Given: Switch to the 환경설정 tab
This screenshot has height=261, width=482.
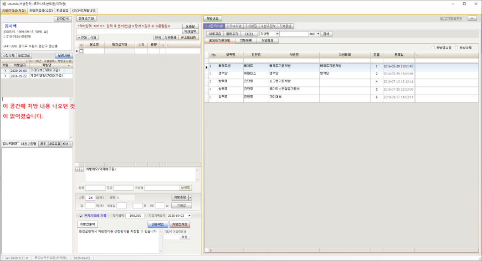Looking at the screenshot, I should point(63,11).
